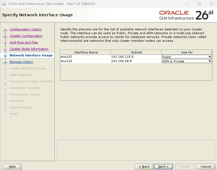Click the empty message pane at the bottom
The width and height of the screenshot is (217, 170).
tap(136, 150)
